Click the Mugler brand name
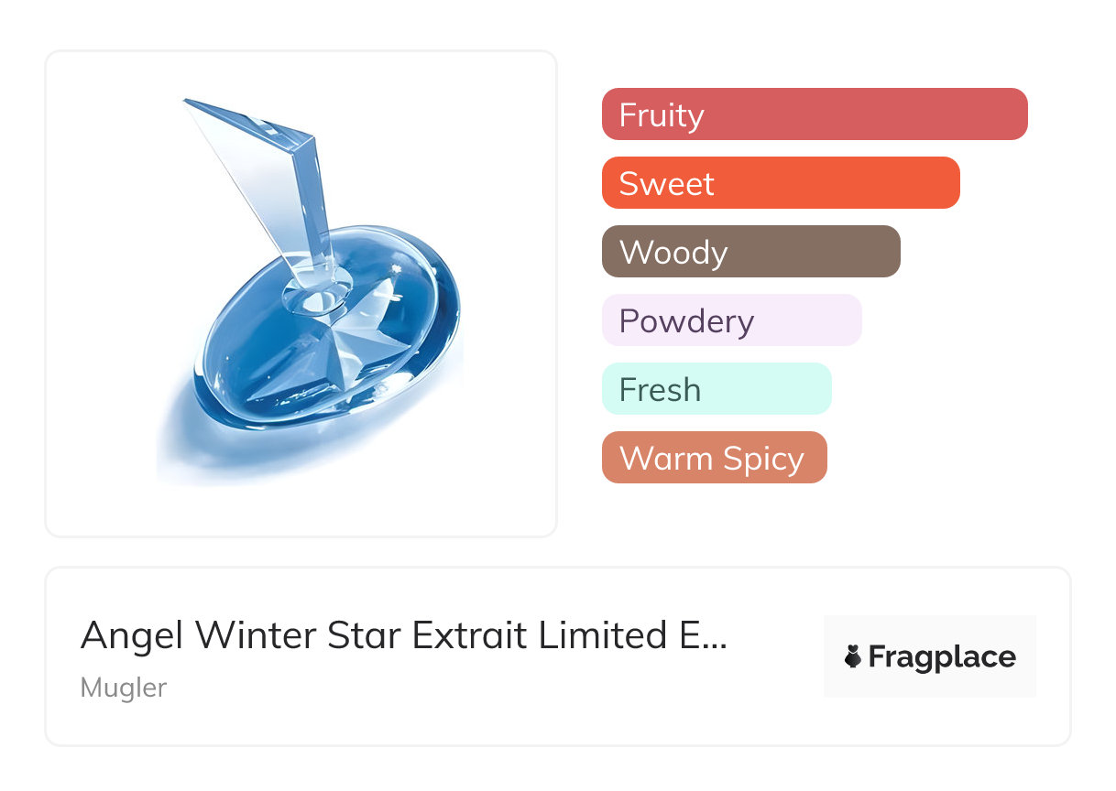1116x791 pixels. (x=124, y=688)
